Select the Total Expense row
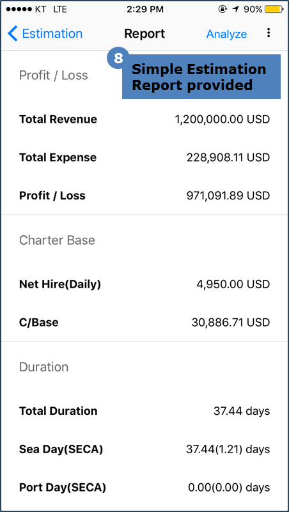The width and height of the screenshot is (289, 512). point(144,157)
